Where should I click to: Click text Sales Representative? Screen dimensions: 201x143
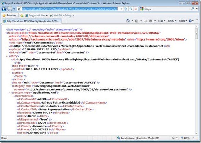tap(54, 109)
